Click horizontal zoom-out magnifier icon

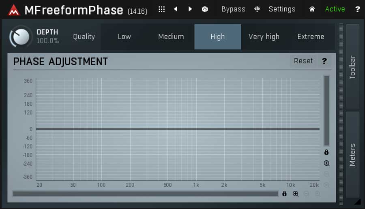click(306, 194)
